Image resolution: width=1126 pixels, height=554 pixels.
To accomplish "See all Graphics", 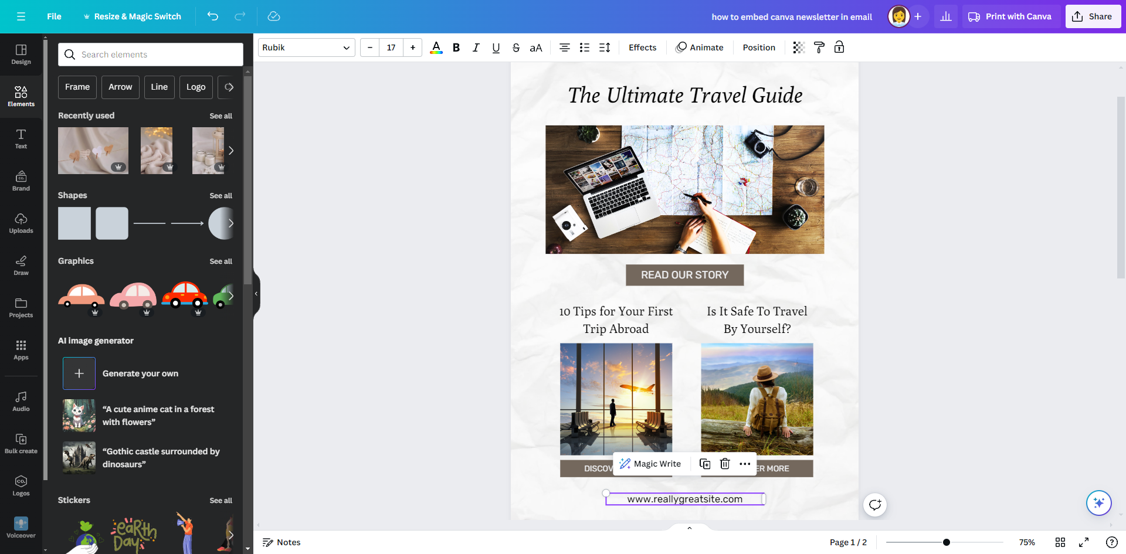I will [x=221, y=261].
